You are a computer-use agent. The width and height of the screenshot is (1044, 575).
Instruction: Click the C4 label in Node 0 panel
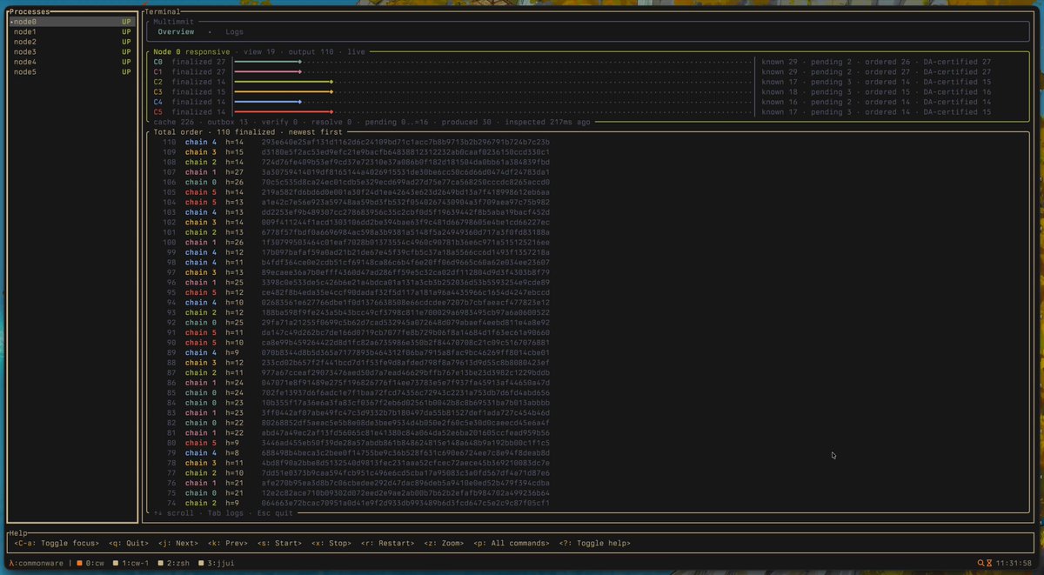[x=158, y=102]
